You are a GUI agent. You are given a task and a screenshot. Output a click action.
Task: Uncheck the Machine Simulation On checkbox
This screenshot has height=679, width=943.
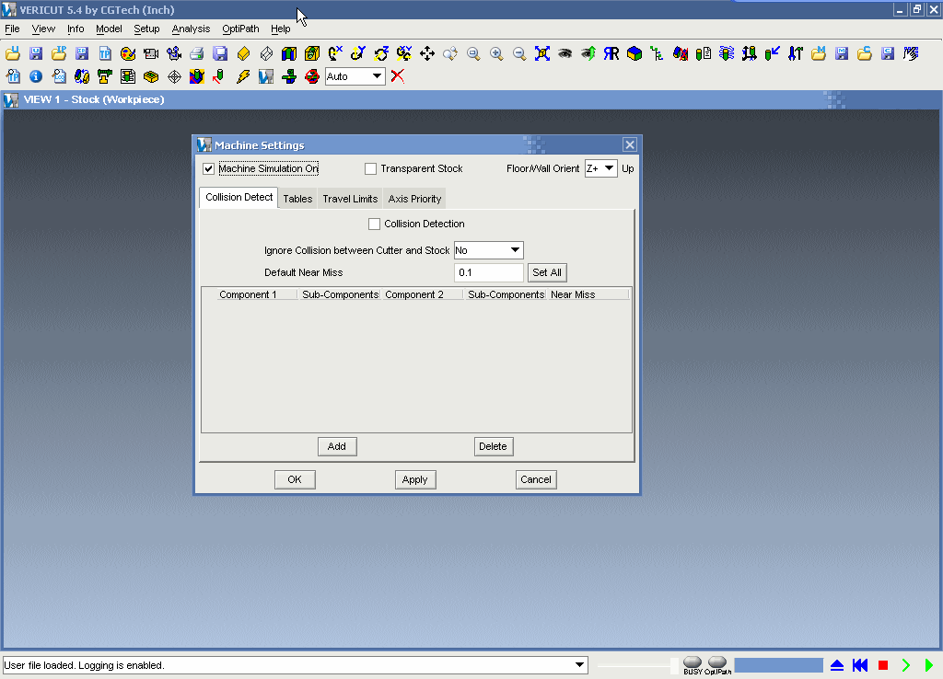pos(209,169)
